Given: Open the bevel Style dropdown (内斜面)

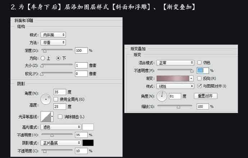Looking at the screenshot, I should pyautogui.click(x=53, y=35).
